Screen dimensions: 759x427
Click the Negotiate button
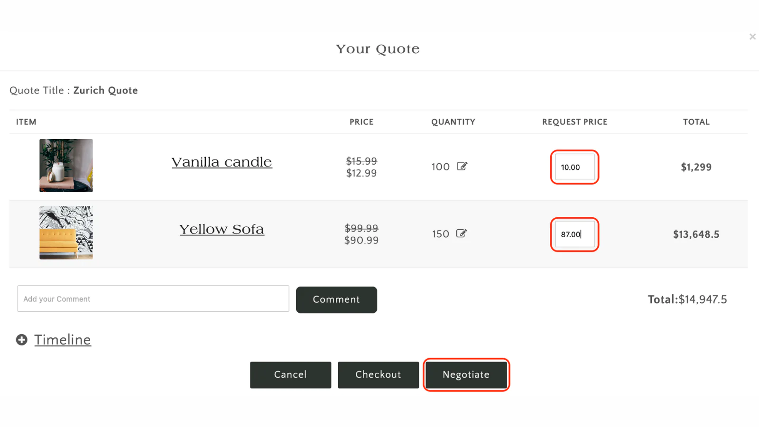tap(466, 375)
